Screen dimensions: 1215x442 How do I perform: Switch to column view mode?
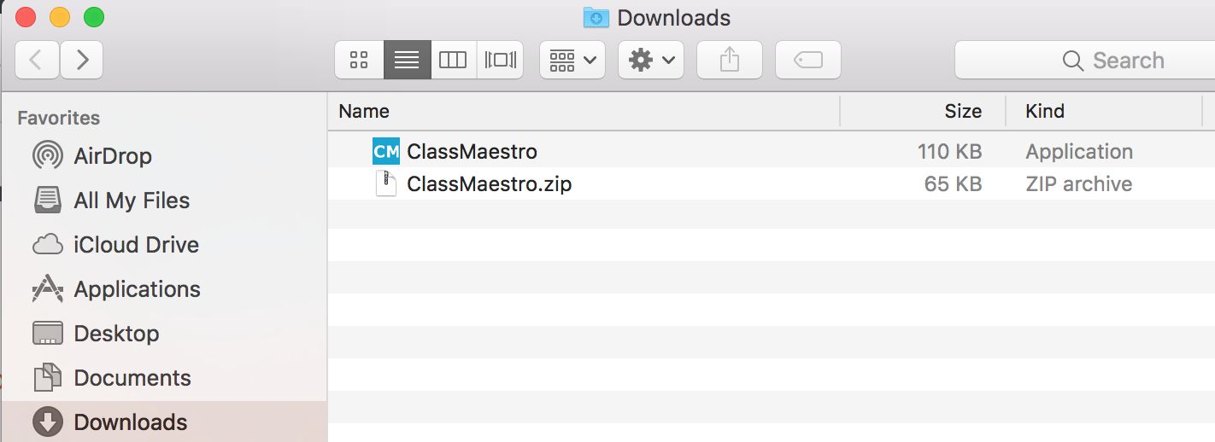453,60
